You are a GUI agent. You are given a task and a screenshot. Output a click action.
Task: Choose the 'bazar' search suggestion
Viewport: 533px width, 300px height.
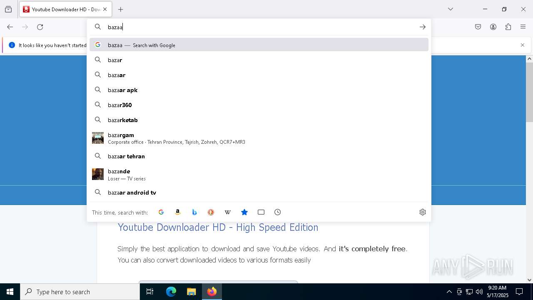(x=259, y=60)
